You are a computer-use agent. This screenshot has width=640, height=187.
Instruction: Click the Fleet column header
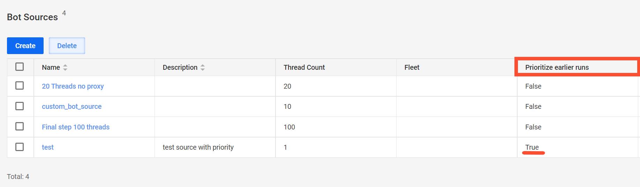coord(412,67)
